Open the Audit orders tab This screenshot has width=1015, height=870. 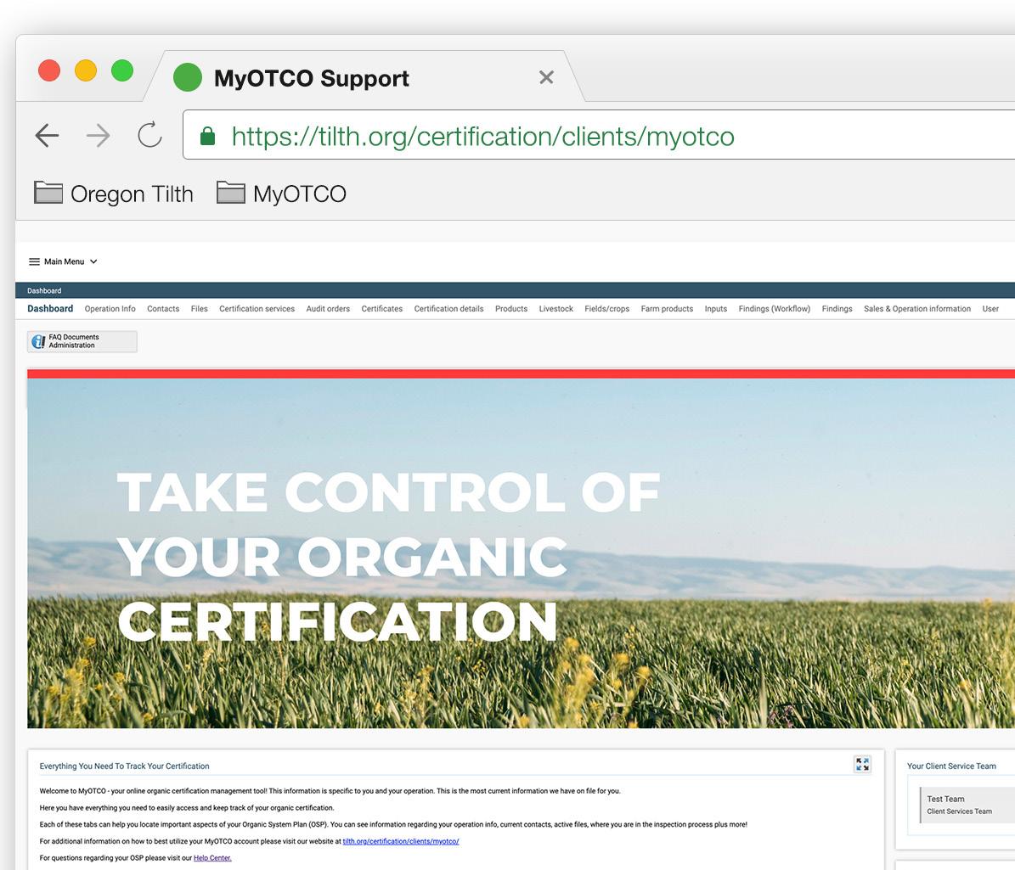pyautogui.click(x=328, y=309)
